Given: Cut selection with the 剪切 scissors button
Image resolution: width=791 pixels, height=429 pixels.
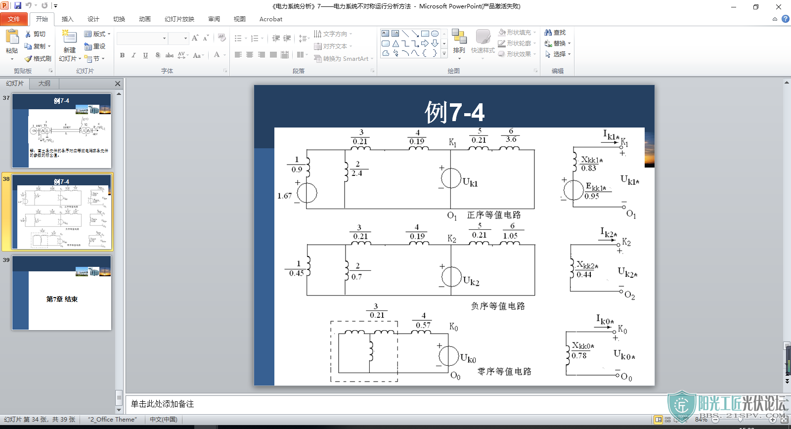Looking at the screenshot, I should [35, 34].
